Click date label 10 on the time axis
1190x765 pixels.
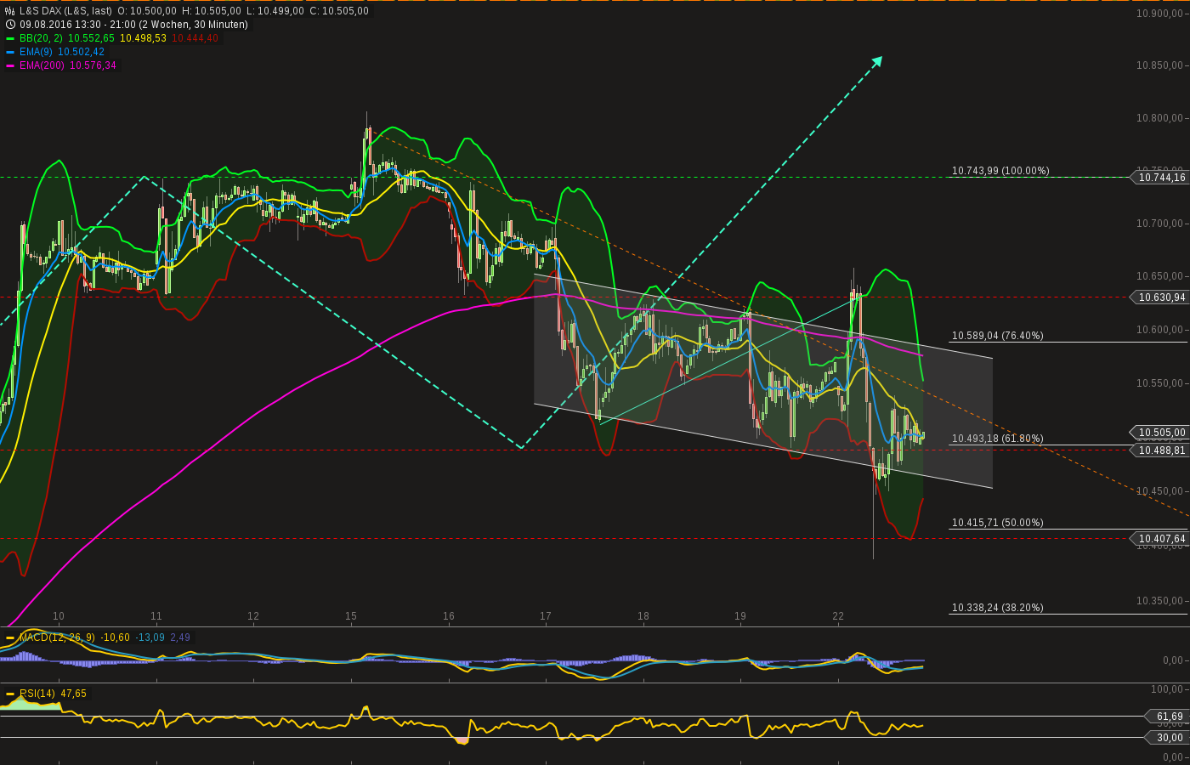coord(59,616)
